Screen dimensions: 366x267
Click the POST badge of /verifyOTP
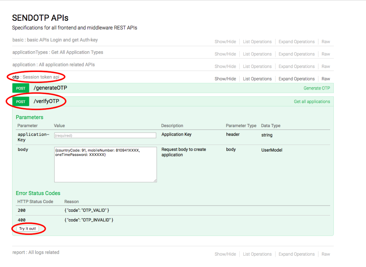[20, 102]
